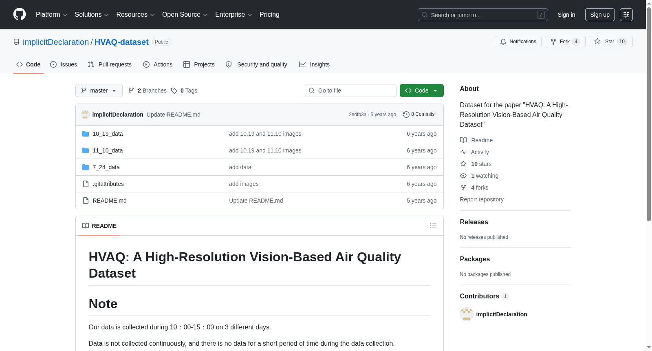Open the Pull requests tab
This screenshot has width=652, height=351.
110,64
